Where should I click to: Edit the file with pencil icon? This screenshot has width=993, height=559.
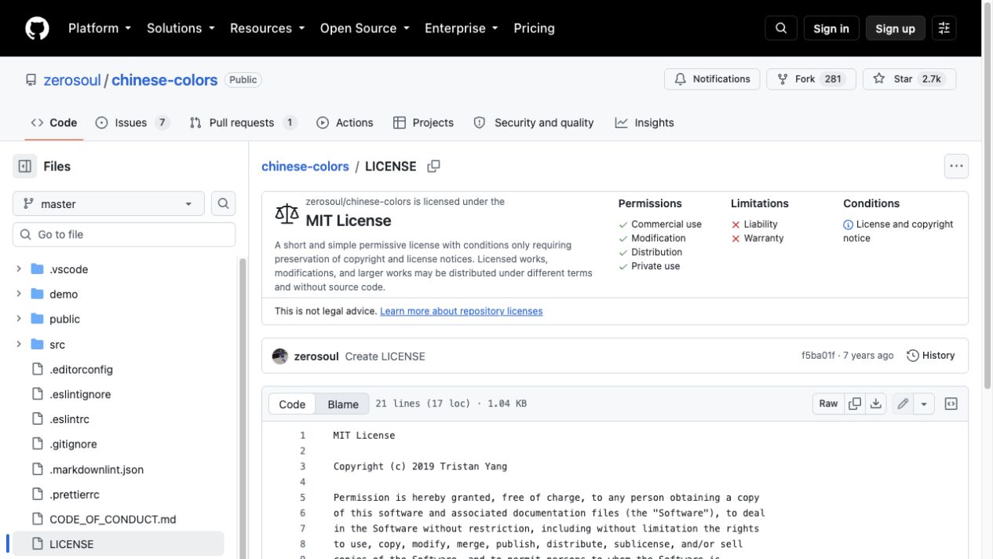click(903, 404)
